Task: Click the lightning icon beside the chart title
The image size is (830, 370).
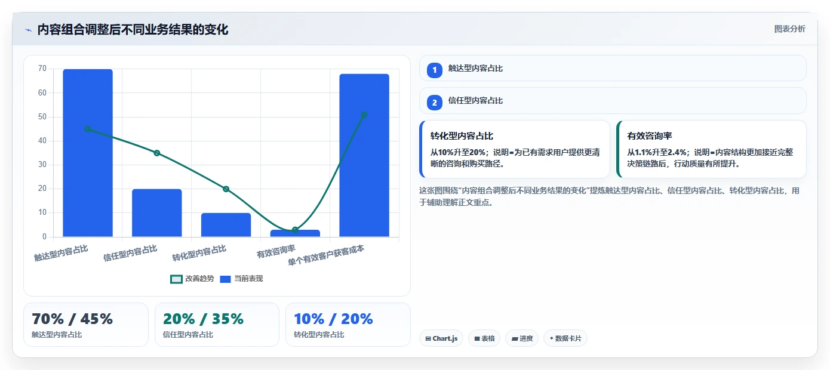Action: click(28, 30)
